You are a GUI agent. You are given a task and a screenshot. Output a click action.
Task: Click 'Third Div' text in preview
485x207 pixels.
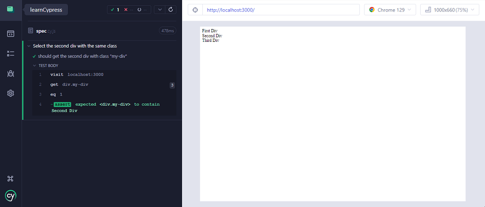tap(210, 41)
